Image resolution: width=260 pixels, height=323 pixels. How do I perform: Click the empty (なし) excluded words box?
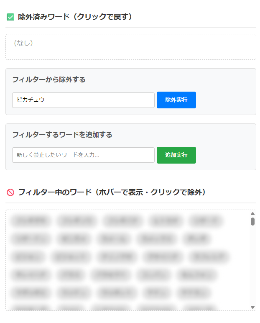point(130,47)
